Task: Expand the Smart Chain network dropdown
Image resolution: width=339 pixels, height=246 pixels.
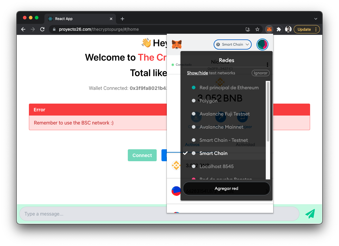Action: (232, 44)
